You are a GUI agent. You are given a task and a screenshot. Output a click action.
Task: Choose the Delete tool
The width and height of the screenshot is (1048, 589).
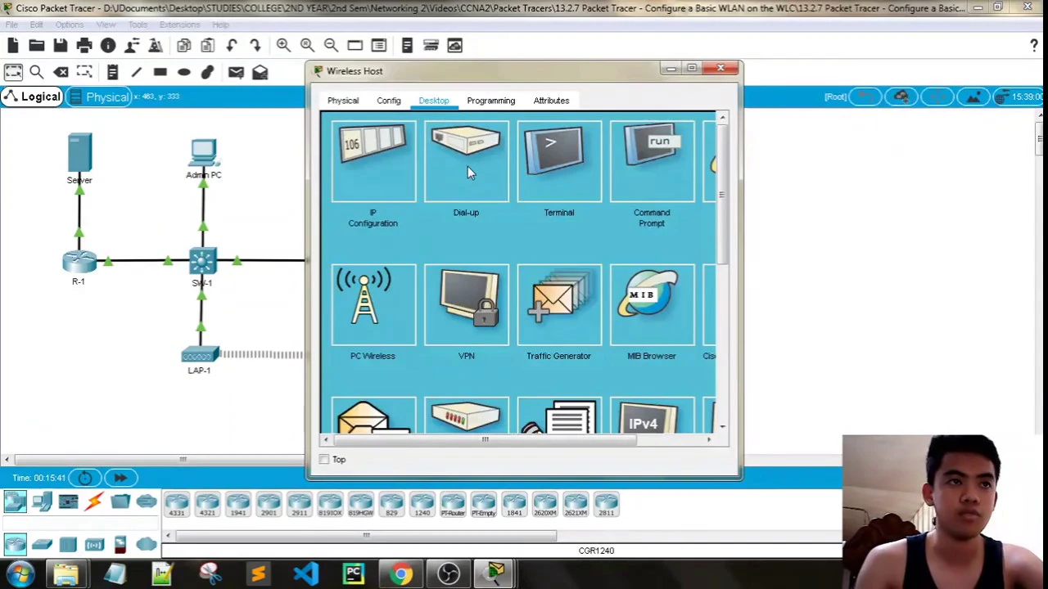[x=61, y=72]
